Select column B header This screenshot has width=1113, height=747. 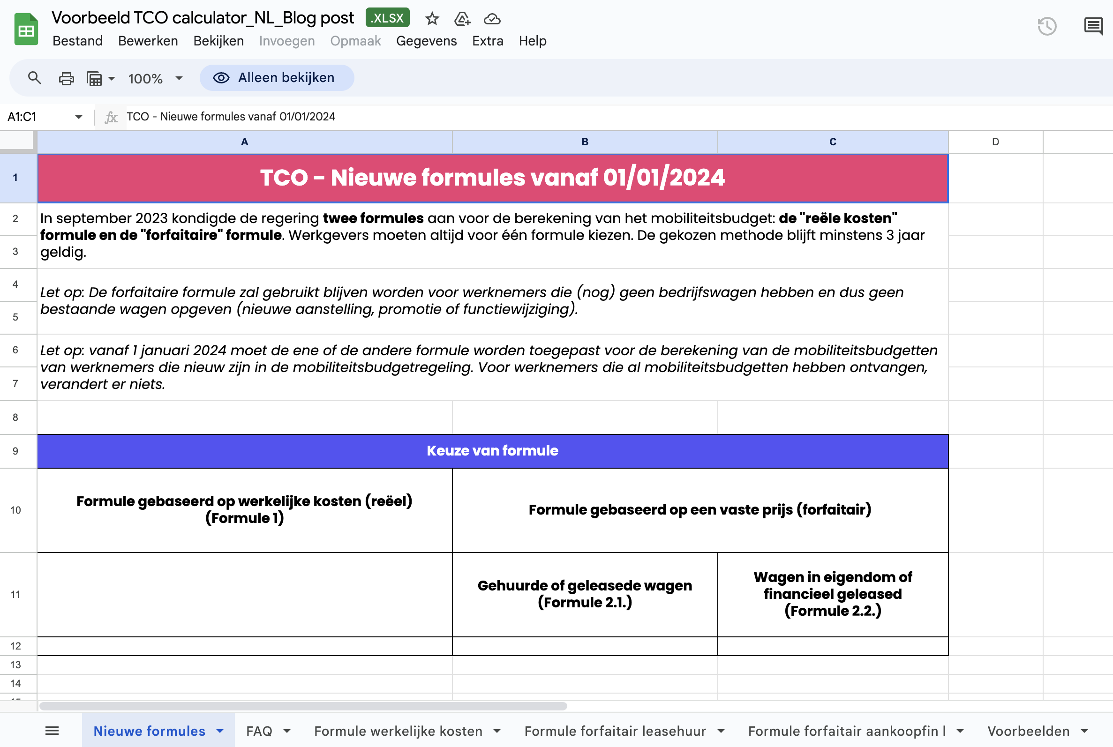coord(585,142)
